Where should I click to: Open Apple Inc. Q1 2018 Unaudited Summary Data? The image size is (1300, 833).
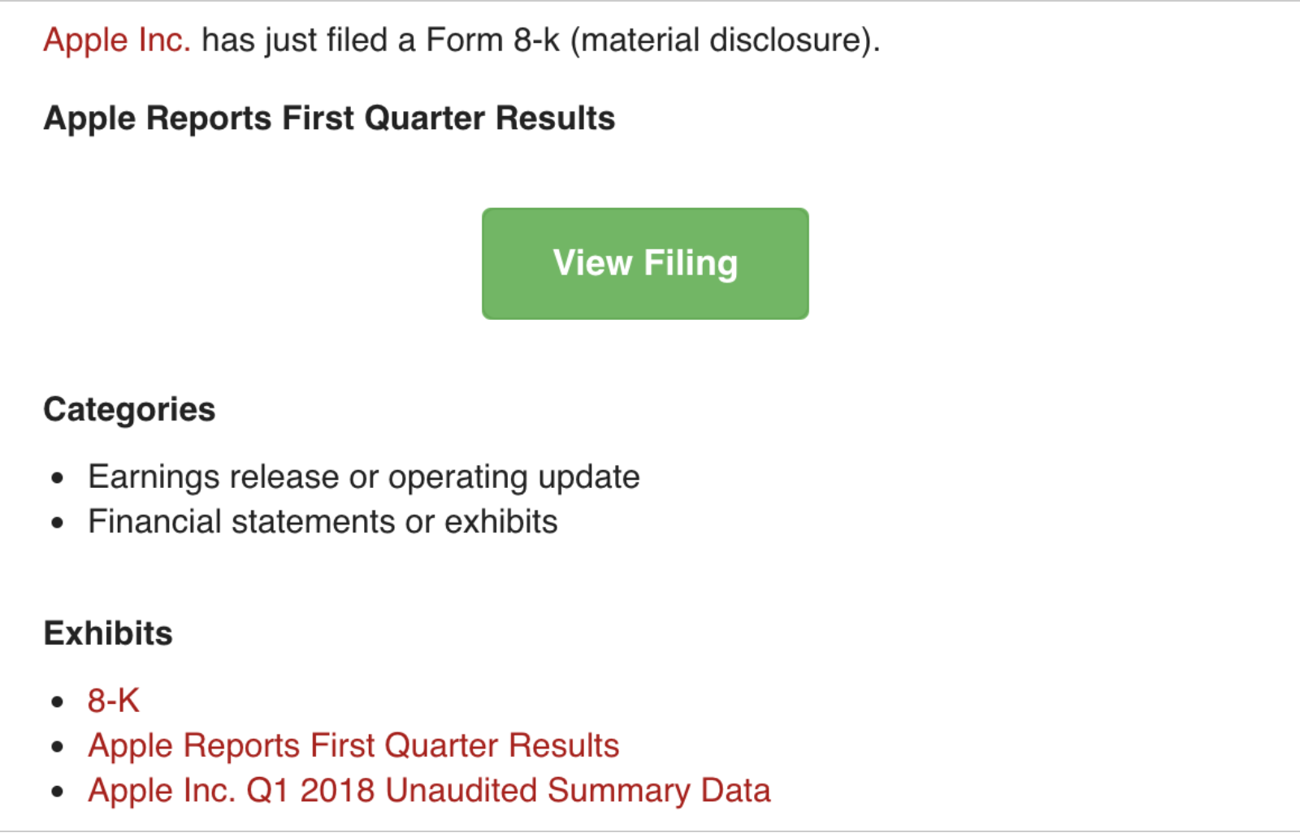[x=429, y=790]
